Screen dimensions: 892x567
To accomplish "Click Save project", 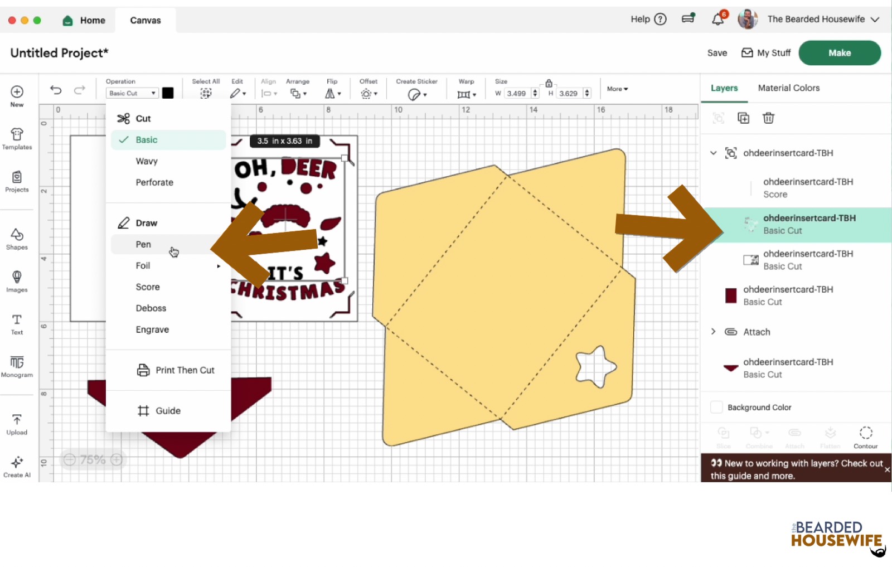I will click(x=717, y=53).
